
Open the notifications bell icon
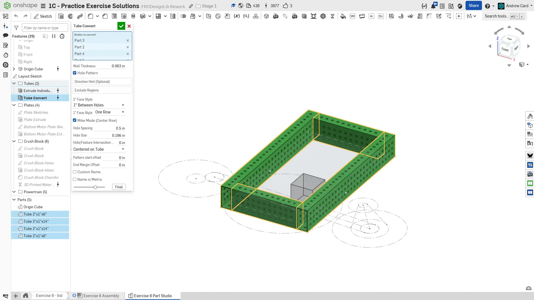click(x=433, y=6)
